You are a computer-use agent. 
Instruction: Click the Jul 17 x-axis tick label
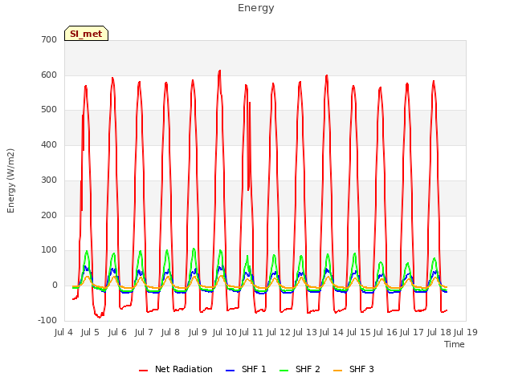pos(412,332)
